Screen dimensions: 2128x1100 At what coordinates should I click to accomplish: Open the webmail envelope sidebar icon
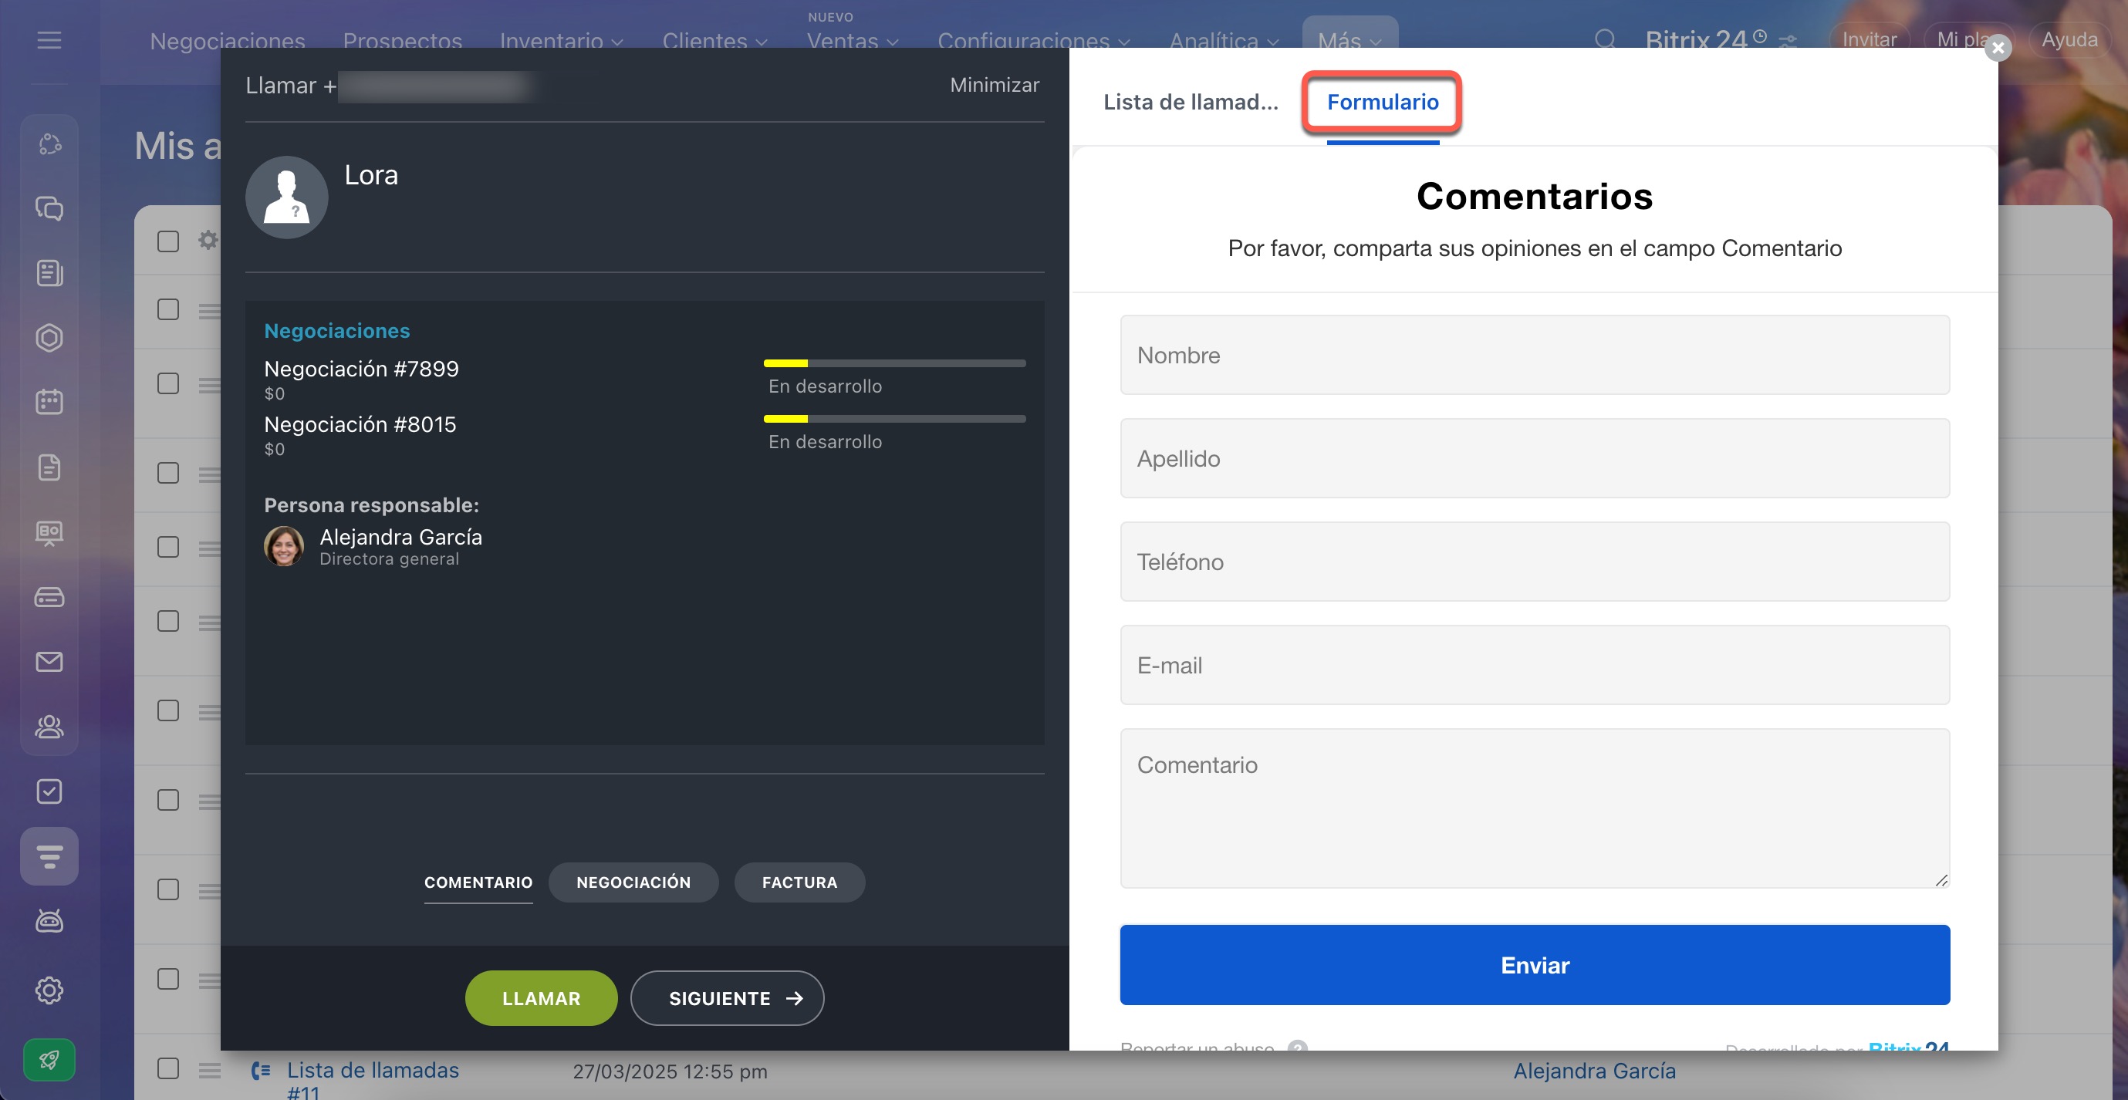[49, 662]
